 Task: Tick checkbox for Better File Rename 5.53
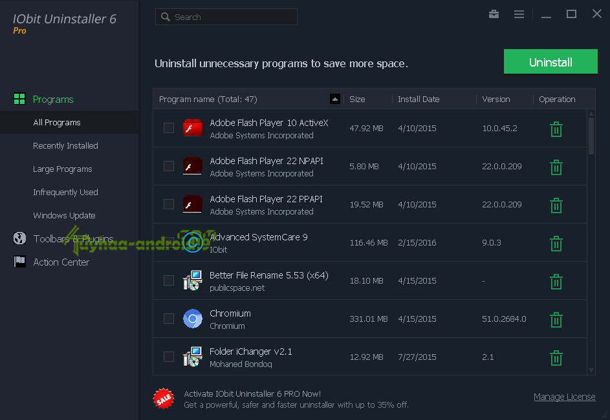(169, 280)
